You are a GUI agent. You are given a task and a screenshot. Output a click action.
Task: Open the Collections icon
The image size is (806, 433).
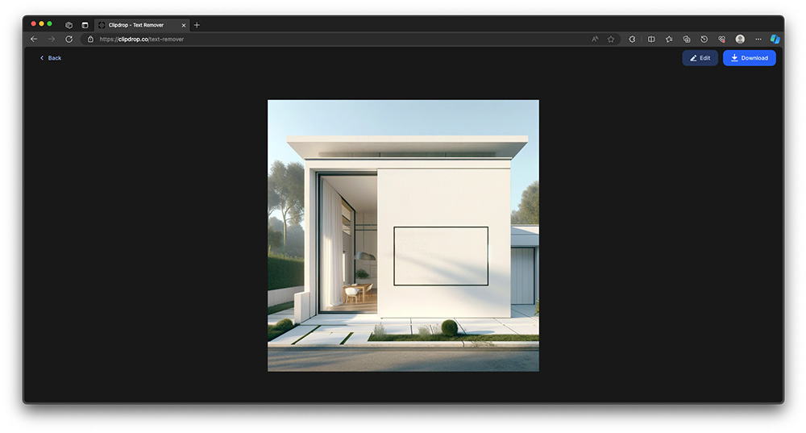[686, 39]
